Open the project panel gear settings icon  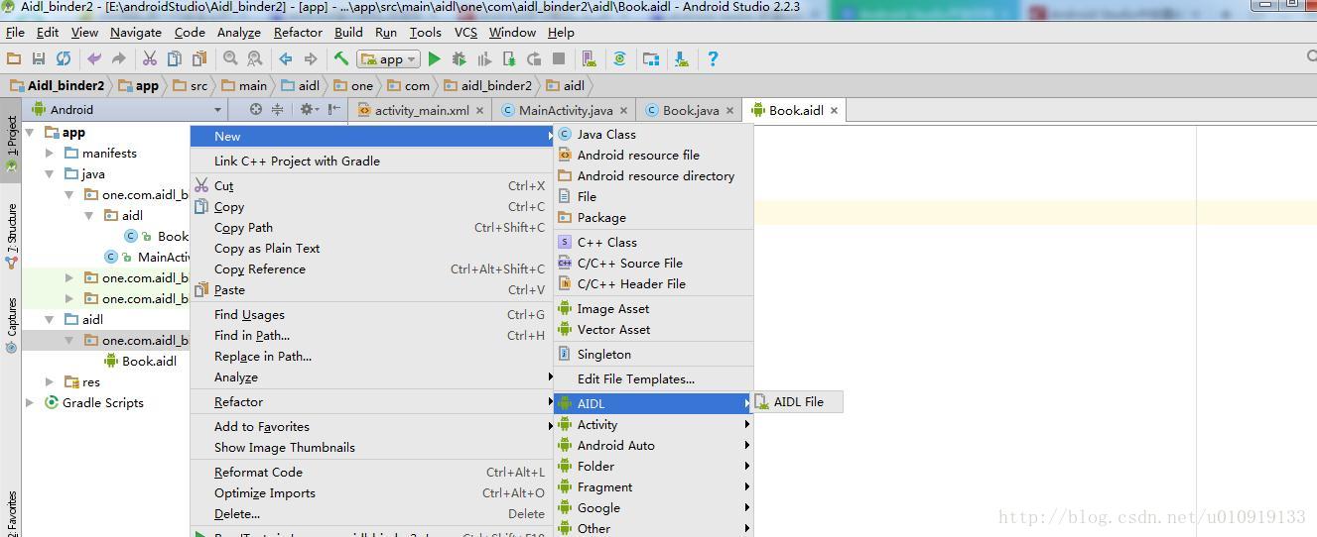point(309,109)
